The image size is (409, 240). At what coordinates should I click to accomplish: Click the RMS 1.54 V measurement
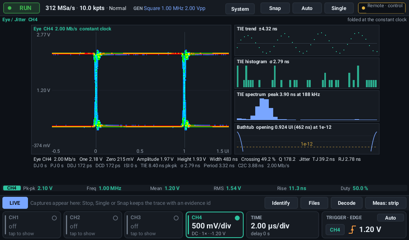(x=227, y=188)
